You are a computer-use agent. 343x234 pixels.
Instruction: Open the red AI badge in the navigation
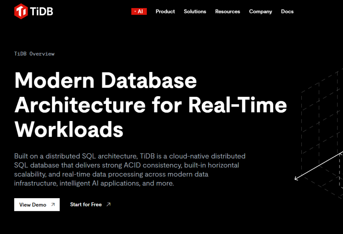coord(139,11)
